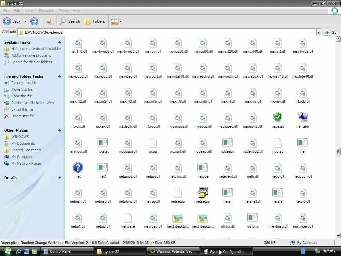Click Delete this file link
Screen dimensions: 341x256
pyautogui.click(x=23, y=116)
